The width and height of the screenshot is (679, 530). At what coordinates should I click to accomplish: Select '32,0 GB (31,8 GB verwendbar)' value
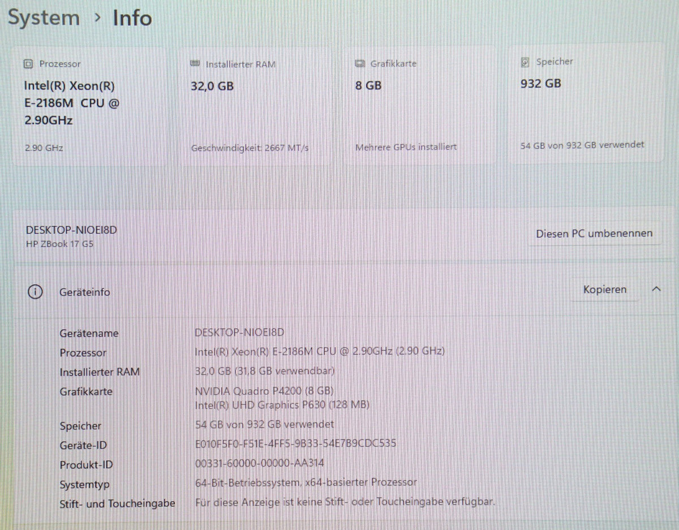coord(264,371)
